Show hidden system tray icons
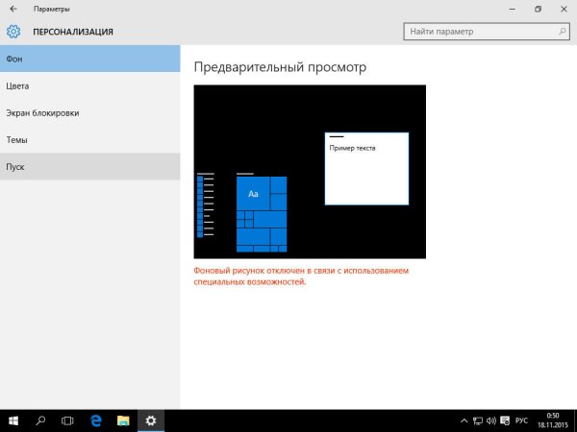 tap(464, 420)
